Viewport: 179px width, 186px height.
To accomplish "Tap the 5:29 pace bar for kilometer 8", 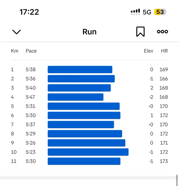I will tap(85, 134).
